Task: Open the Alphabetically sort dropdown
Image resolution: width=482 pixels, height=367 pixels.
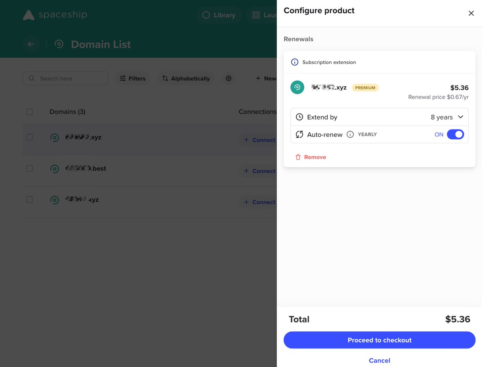Action: tap(186, 78)
